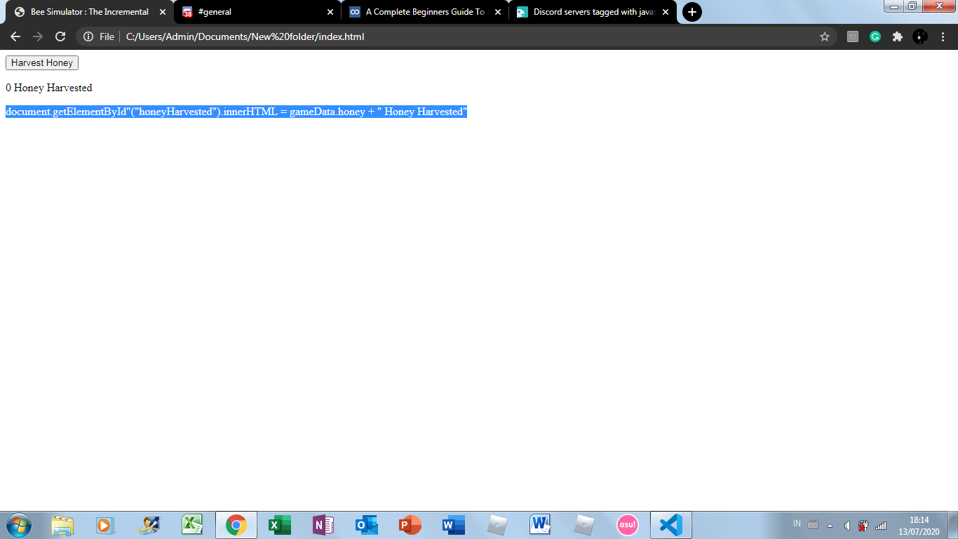Switch to Visual Studio Code on taskbar
The width and height of the screenshot is (958, 539).
pos(671,525)
